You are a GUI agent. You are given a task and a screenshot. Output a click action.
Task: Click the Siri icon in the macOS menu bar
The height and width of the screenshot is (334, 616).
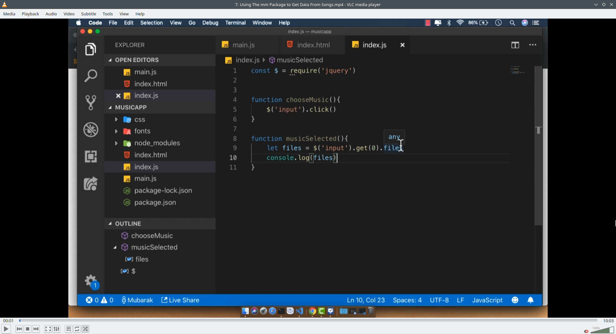525,23
